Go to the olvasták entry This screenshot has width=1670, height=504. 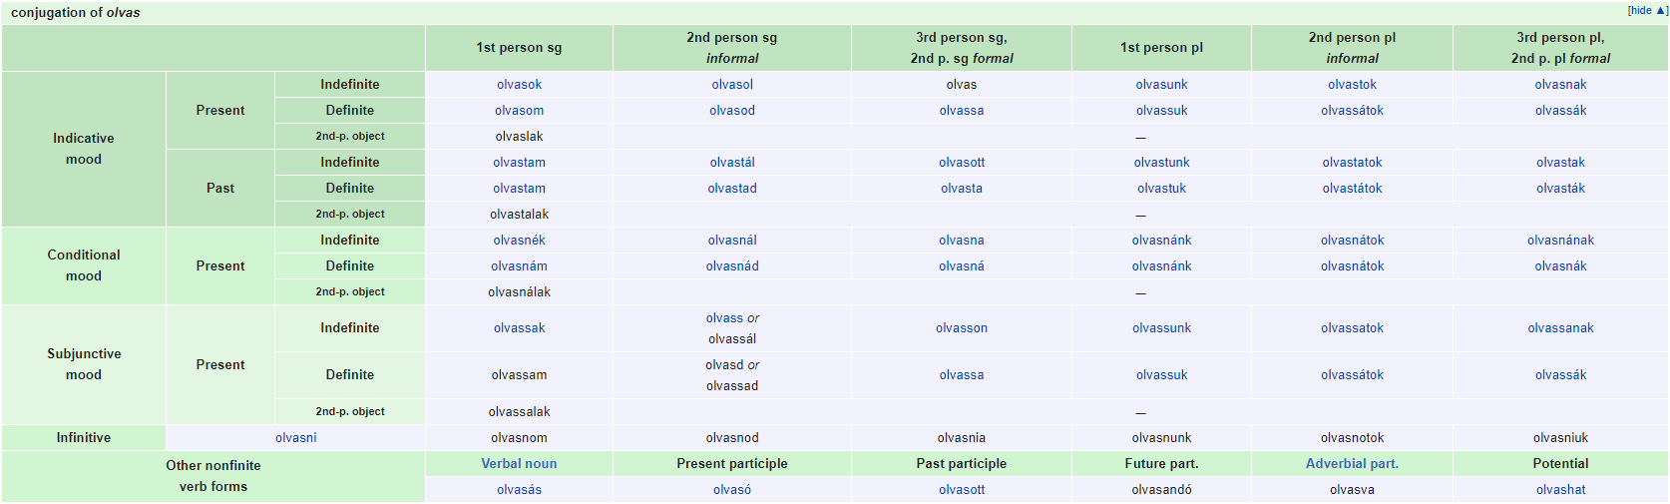point(1560,189)
